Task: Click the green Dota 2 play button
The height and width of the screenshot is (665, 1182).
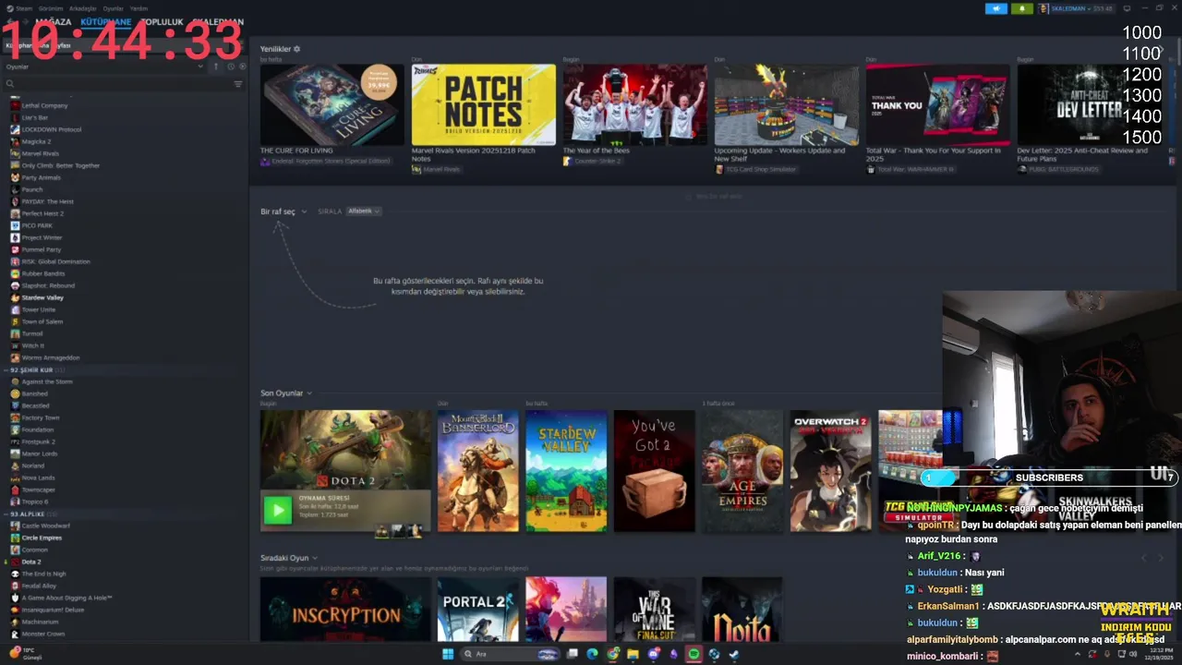Action: point(277,510)
